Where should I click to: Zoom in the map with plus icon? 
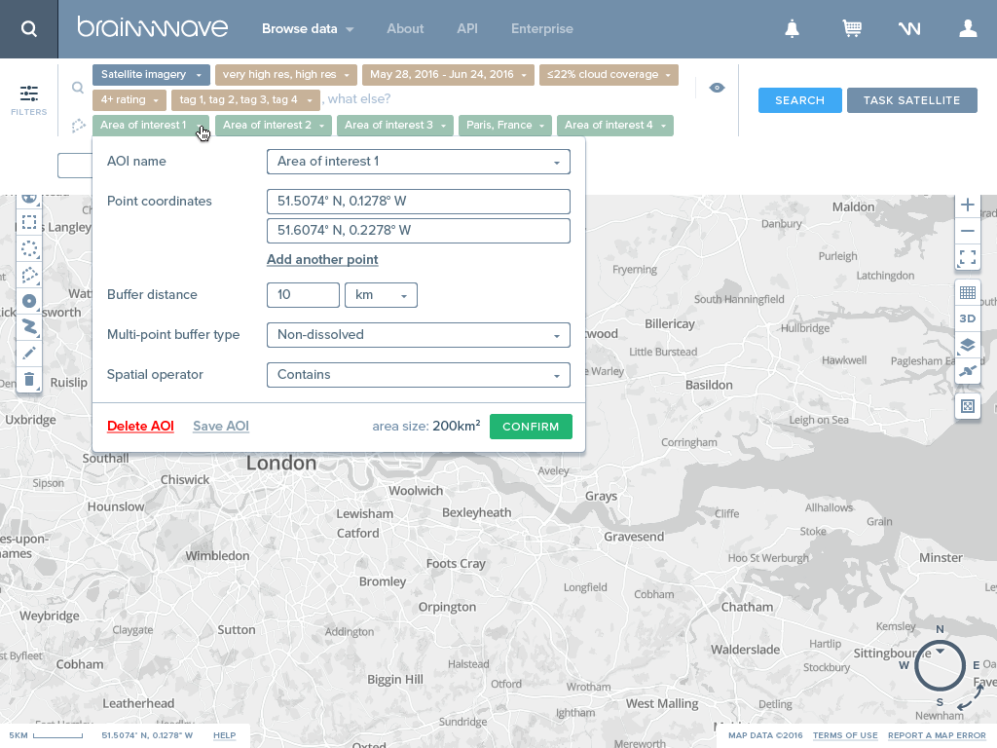pyautogui.click(x=967, y=205)
